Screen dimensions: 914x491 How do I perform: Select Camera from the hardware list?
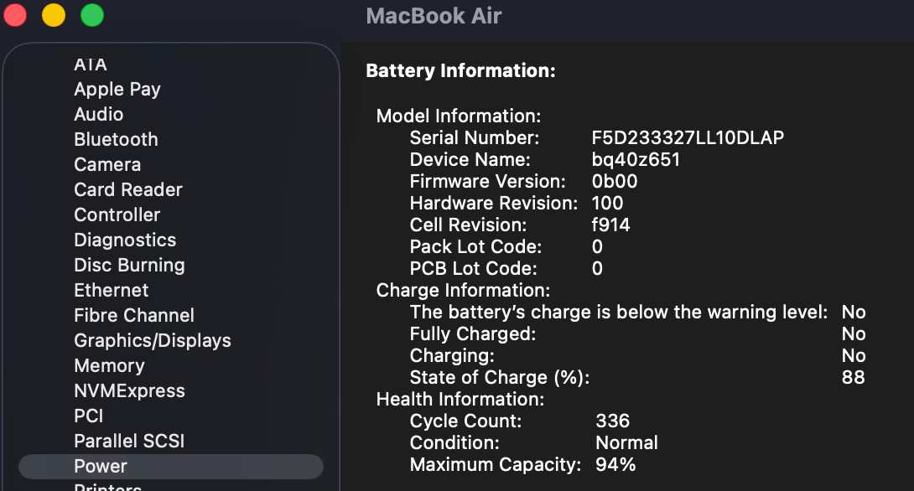pyautogui.click(x=107, y=164)
